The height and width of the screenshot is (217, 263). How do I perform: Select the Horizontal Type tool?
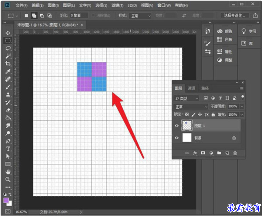coord(8,149)
